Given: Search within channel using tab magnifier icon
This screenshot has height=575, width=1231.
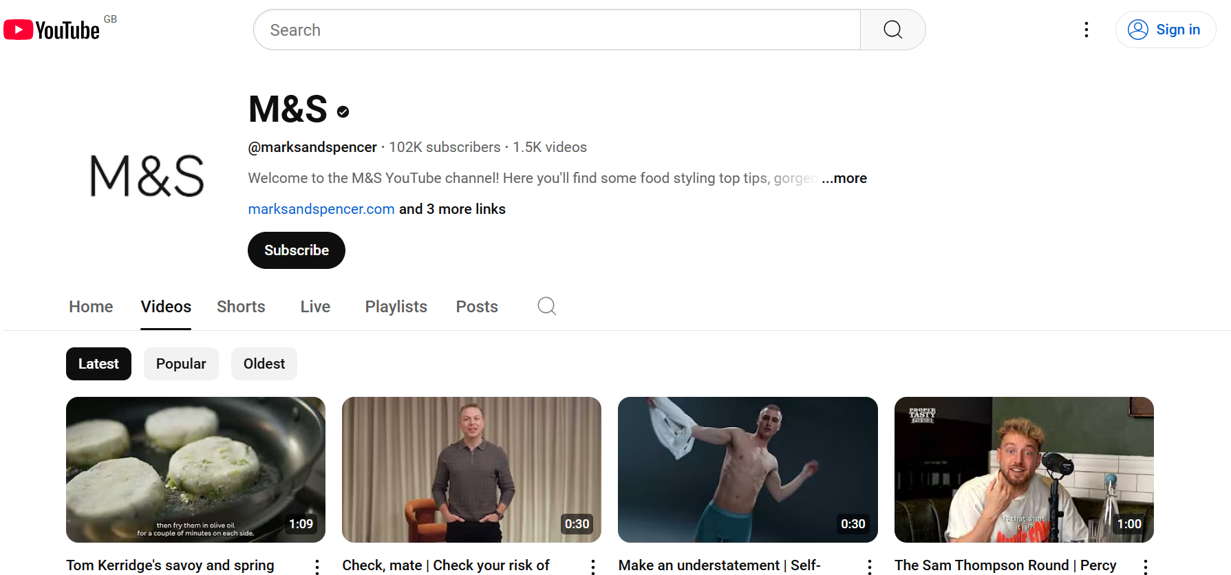Looking at the screenshot, I should (546, 306).
